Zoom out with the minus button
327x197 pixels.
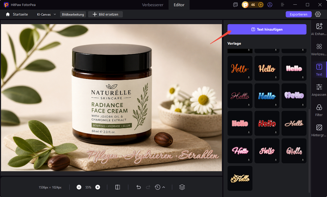point(79,187)
